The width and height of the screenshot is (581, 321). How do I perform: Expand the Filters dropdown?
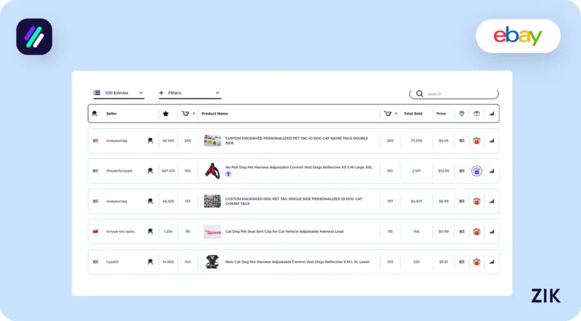coord(190,93)
